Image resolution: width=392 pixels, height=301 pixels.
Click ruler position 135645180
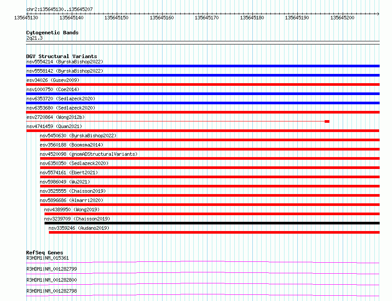point(252,18)
